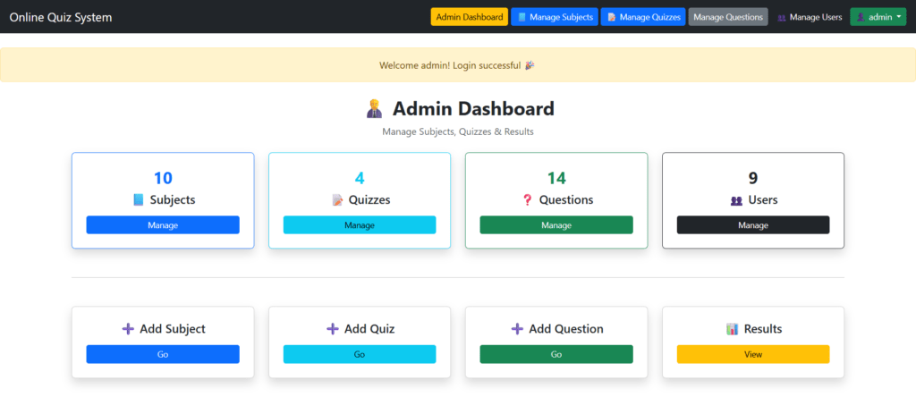The image size is (916, 414).
Task: Open Manage Quizzes in the navbar
Action: coord(643,17)
